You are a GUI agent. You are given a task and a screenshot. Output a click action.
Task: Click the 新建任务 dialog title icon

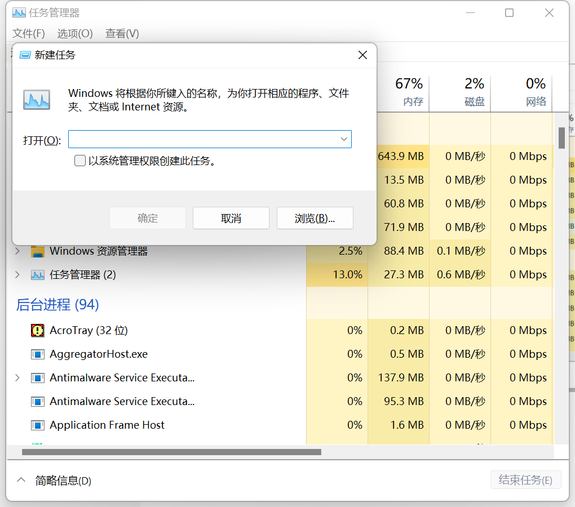pyautogui.click(x=25, y=55)
